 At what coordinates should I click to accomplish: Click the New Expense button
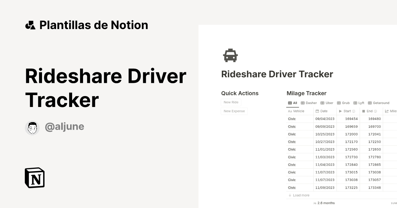click(234, 111)
